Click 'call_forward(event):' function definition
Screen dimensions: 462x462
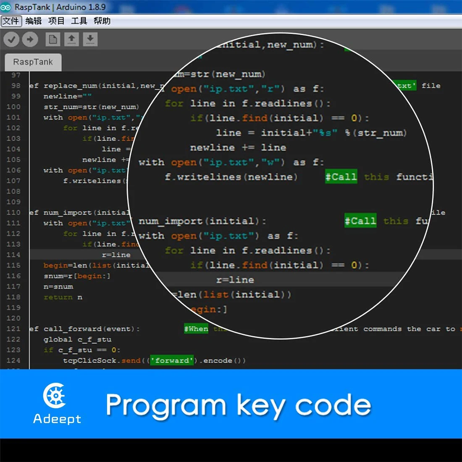92,329
